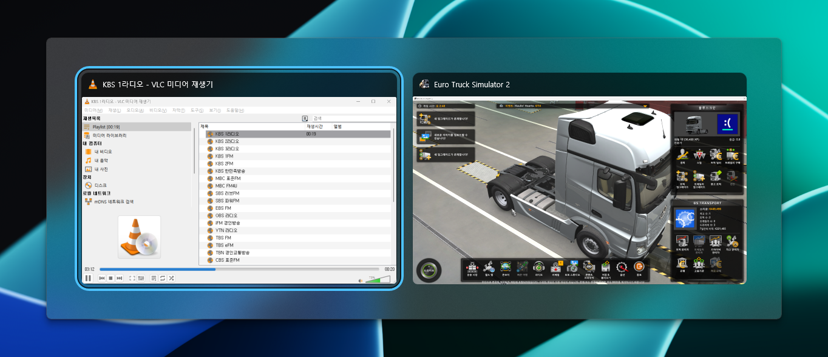Adjust the VLC volume slider
828x357 pixels.
(x=378, y=279)
